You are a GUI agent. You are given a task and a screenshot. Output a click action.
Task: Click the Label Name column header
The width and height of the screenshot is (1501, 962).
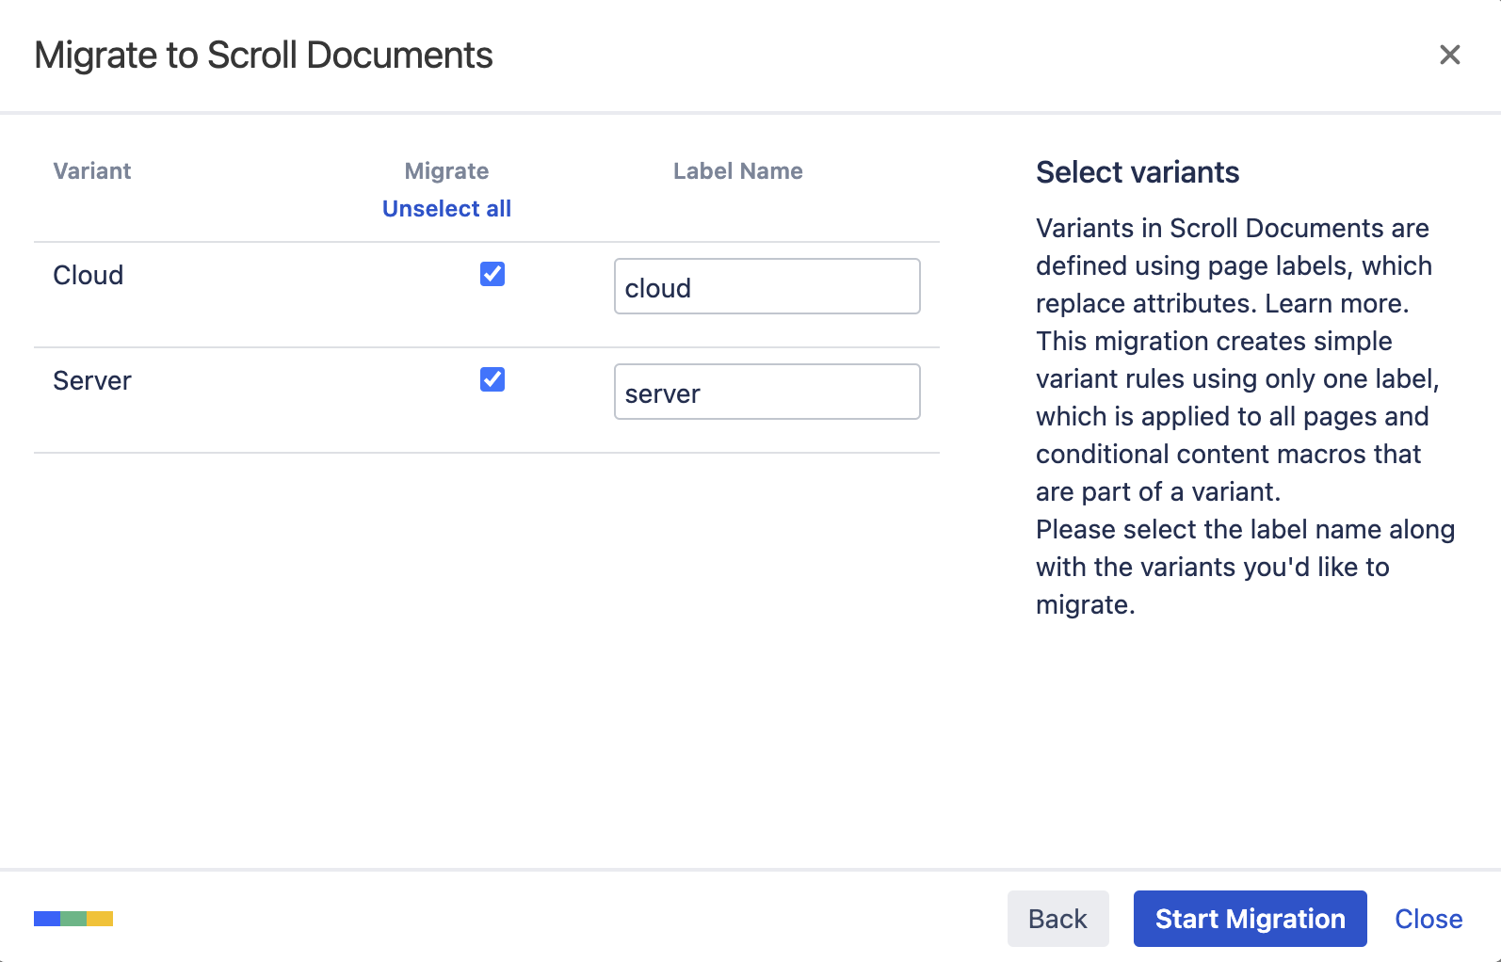737,171
